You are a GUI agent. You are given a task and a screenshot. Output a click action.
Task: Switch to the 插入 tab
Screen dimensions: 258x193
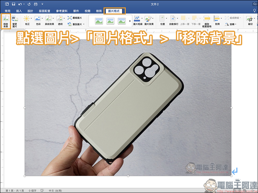point(19,11)
